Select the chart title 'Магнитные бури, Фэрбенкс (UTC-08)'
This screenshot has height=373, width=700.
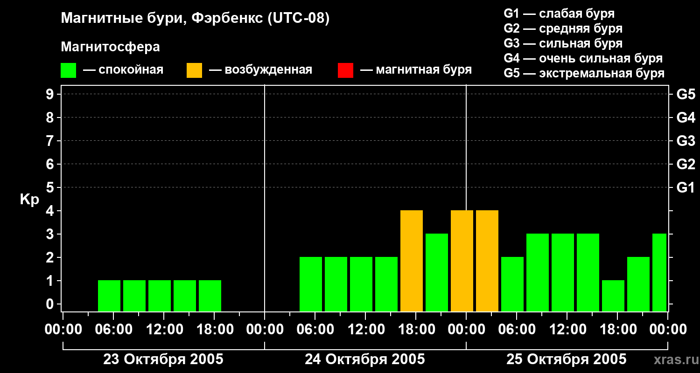tap(195, 19)
